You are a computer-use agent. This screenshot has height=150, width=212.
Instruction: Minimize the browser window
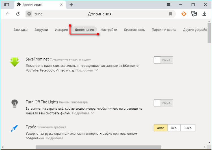click(181, 5)
